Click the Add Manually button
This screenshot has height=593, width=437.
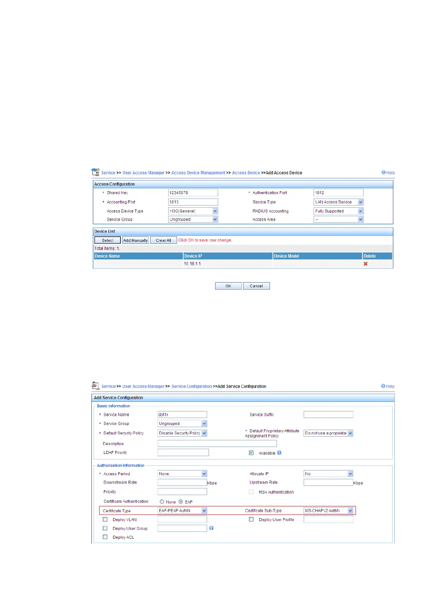(x=136, y=240)
